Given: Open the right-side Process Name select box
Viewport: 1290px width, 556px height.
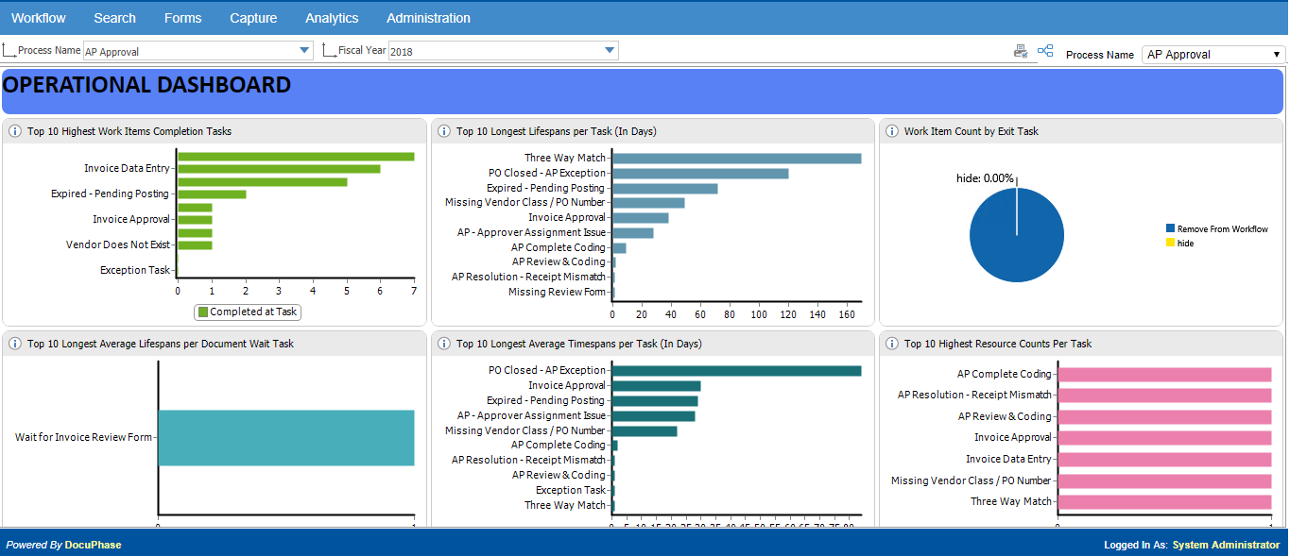Looking at the screenshot, I should pyautogui.click(x=1213, y=55).
